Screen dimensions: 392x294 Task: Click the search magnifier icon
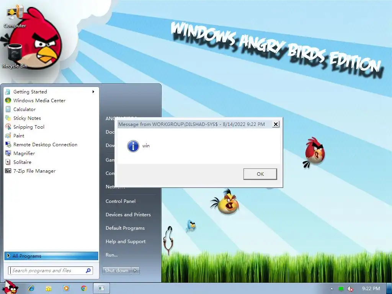pyautogui.click(x=88, y=271)
